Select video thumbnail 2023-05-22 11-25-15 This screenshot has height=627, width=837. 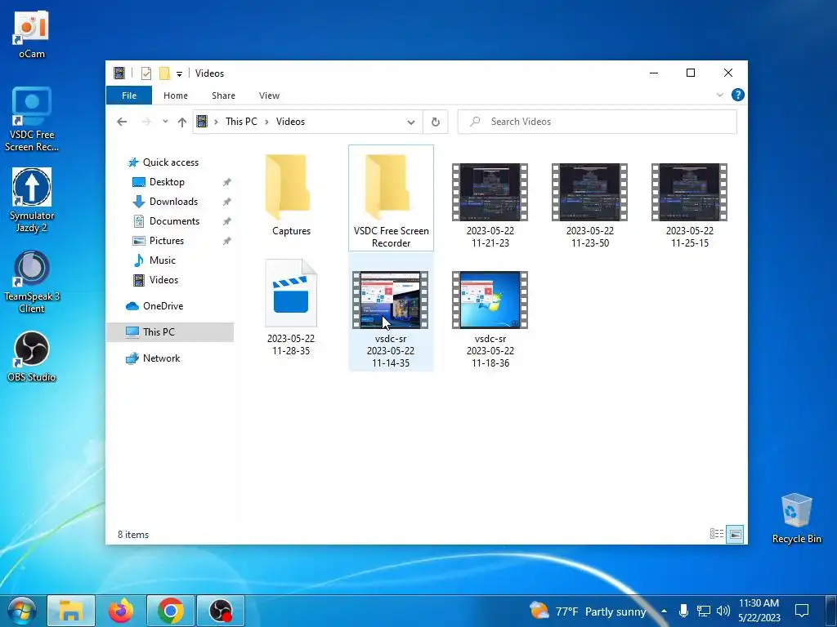click(x=690, y=205)
